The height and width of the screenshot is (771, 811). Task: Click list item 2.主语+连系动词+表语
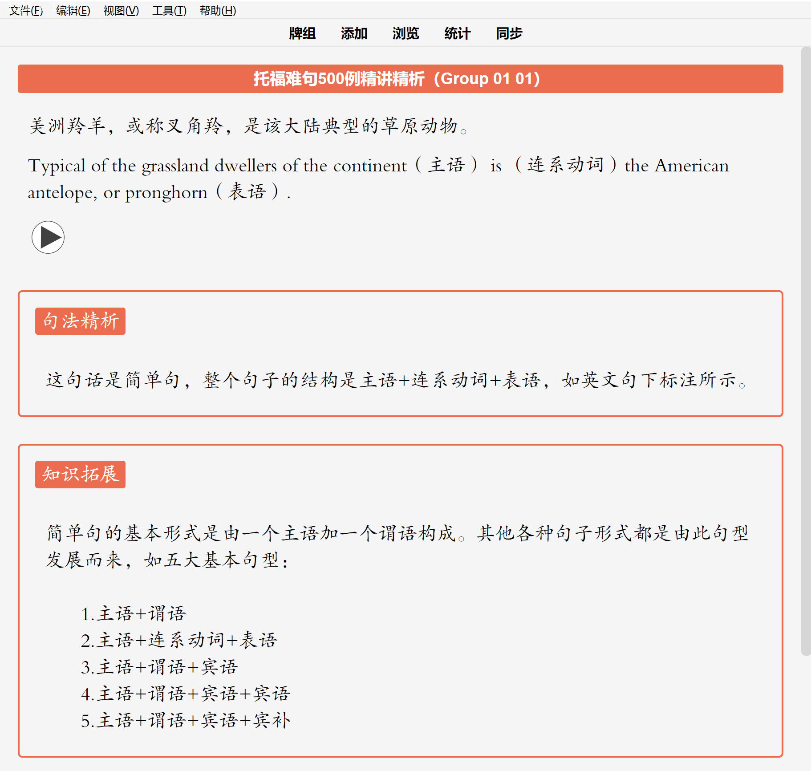(179, 641)
